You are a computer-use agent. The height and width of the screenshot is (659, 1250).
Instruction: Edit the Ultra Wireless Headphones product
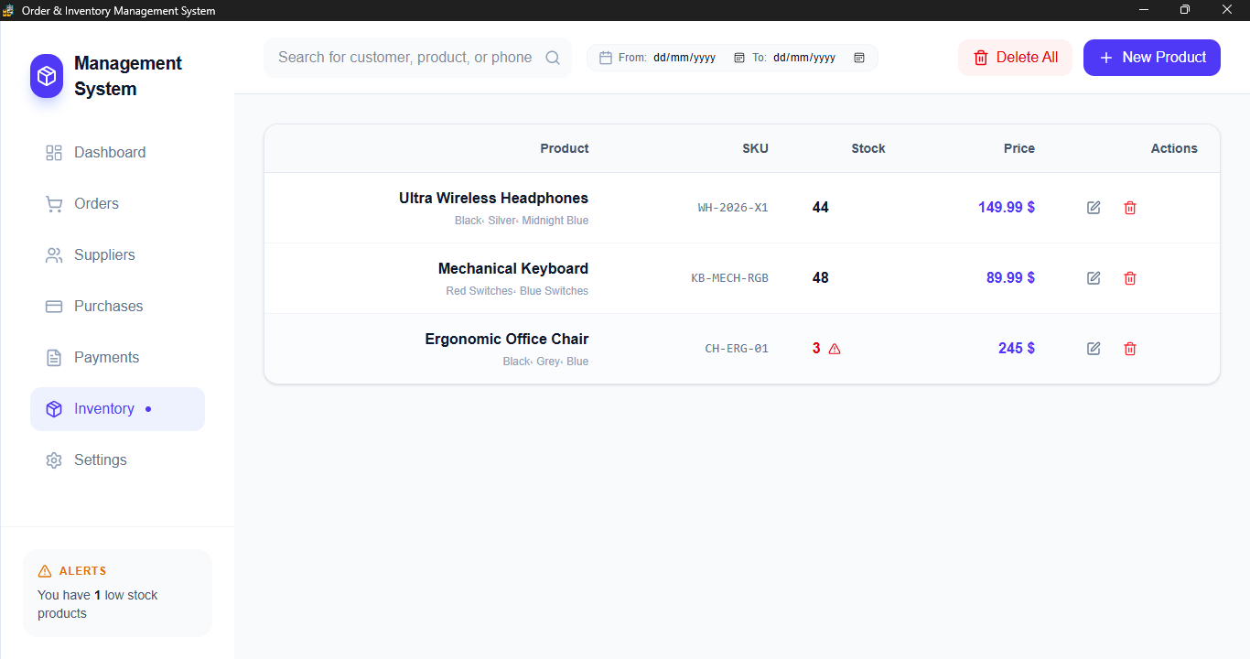[x=1094, y=208]
